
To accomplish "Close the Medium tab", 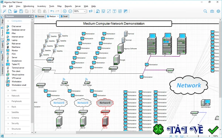I will [58, 16].
